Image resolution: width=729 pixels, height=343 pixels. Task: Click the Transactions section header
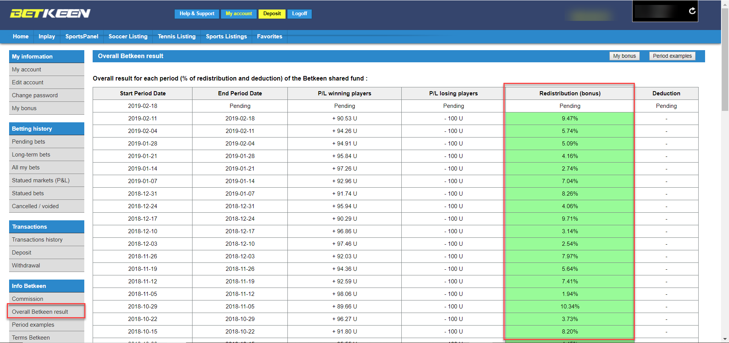(x=47, y=227)
